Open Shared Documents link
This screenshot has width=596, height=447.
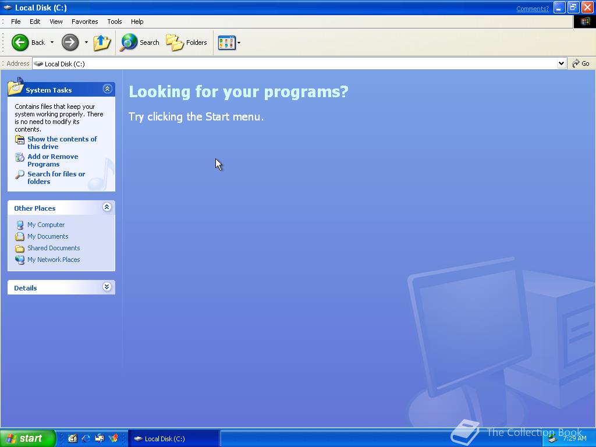(54, 248)
